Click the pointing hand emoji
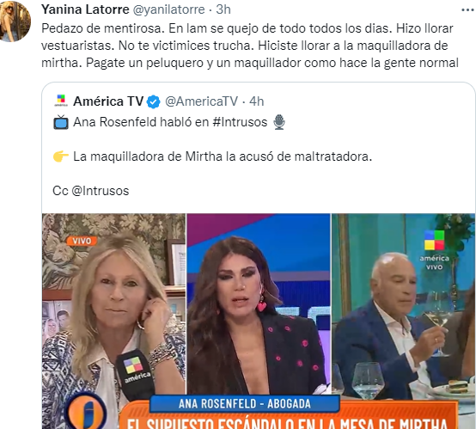Screen dimensions: 476x429 61,156
